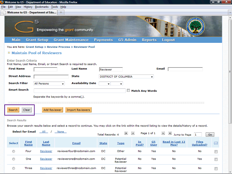
Task: Click the first page navigation arrow
Action: [x=126, y=133]
